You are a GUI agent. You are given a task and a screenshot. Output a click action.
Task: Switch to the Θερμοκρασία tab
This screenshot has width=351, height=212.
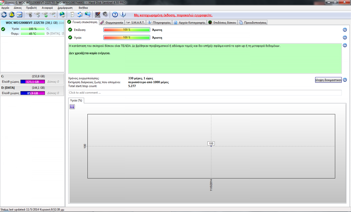click(111, 22)
